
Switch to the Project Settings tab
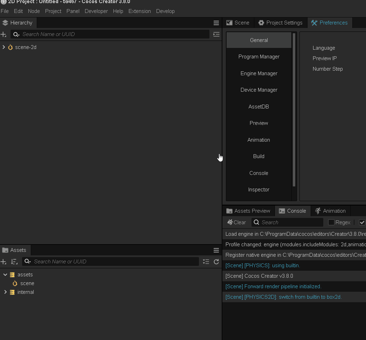point(281,23)
